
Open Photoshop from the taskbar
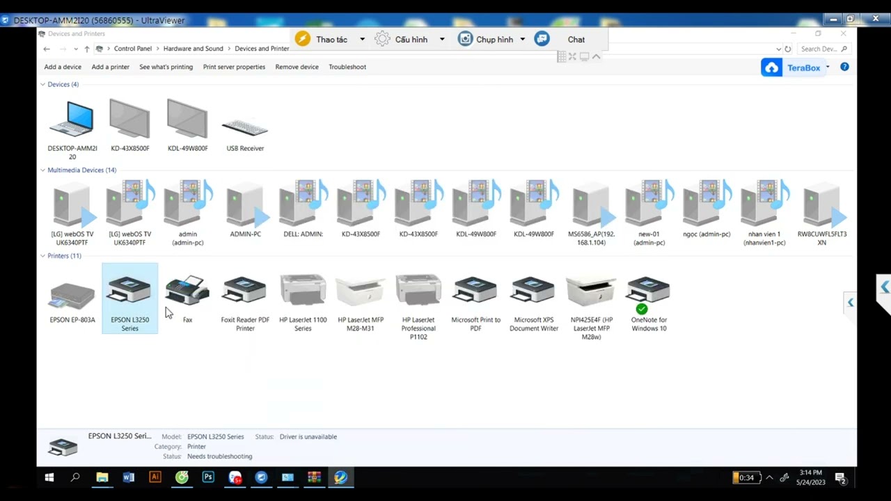208,477
